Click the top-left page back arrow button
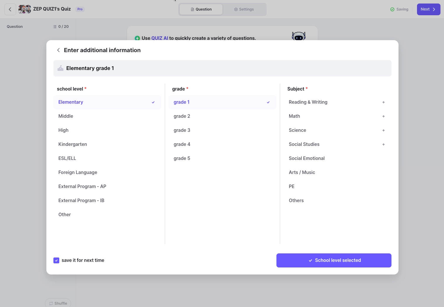444x307 pixels. coord(10,9)
